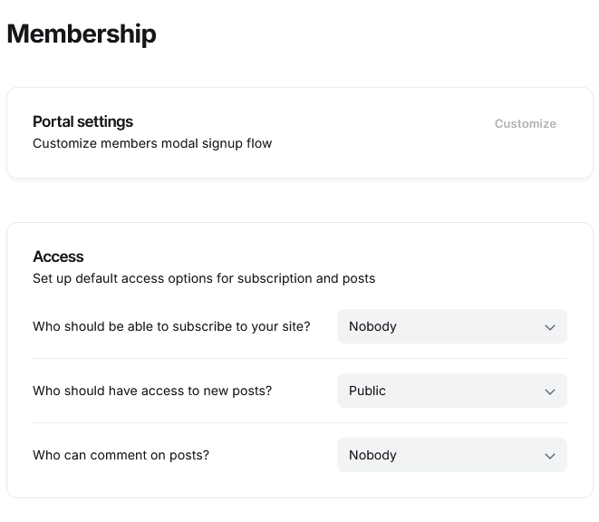Click the chevron arrow beside subscribe Nobody

[550, 327]
